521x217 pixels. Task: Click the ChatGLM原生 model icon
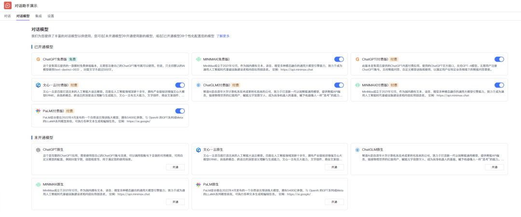pyautogui.click(x=357, y=150)
